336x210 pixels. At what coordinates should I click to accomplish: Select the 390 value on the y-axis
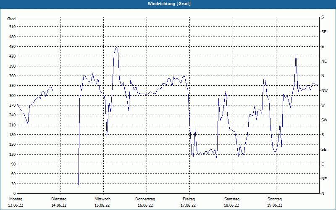(x=13, y=66)
